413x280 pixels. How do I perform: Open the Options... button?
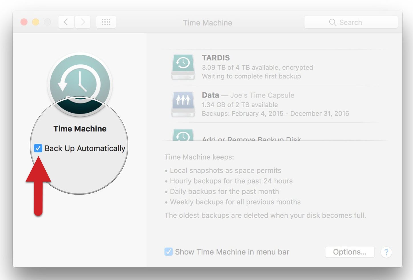(x=350, y=252)
